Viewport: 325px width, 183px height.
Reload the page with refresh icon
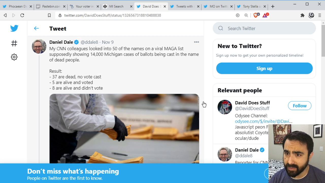[x=22, y=15]
